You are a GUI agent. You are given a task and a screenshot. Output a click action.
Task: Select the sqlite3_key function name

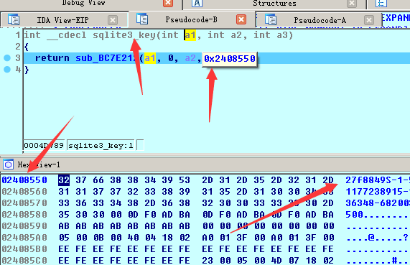[124, 35]
